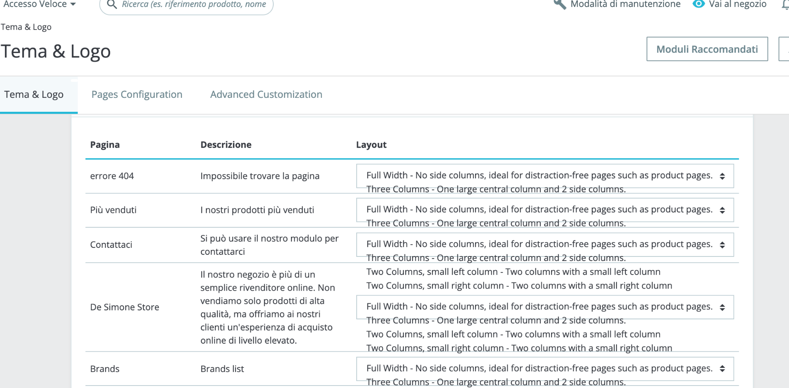Screen dimensions: 789x388
Task: Click the Vai al negozio link
Action: pos(737,5)
